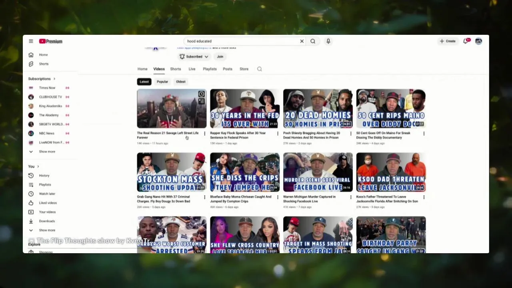Viewport: 512px width, 288px height.
Task: Switch to channel Playlists tab
Action: pyautogui.click(x=210, y=69)
